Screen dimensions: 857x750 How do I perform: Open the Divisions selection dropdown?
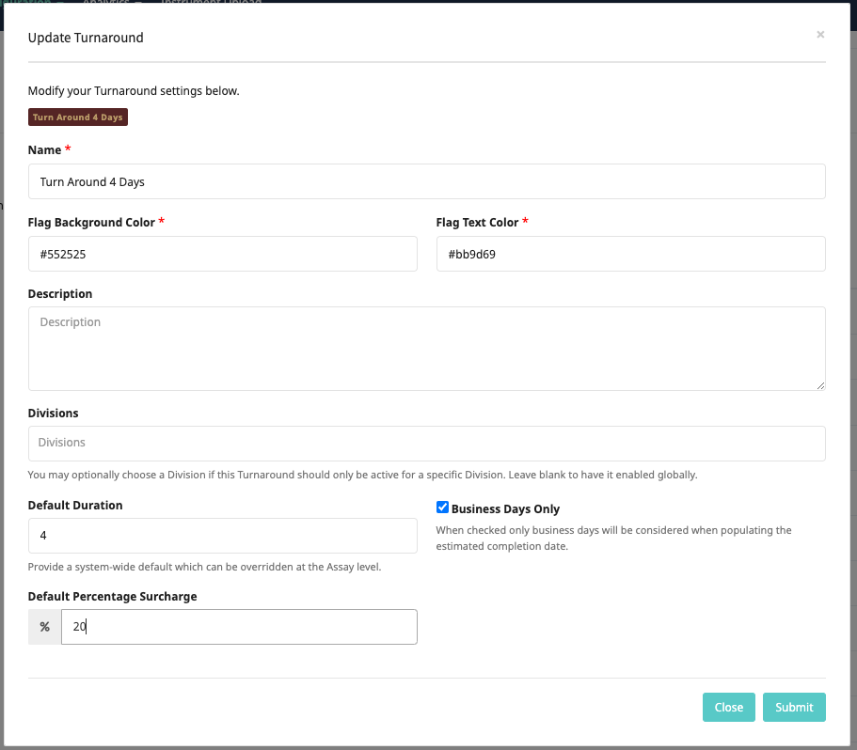[x=426, y=443]
